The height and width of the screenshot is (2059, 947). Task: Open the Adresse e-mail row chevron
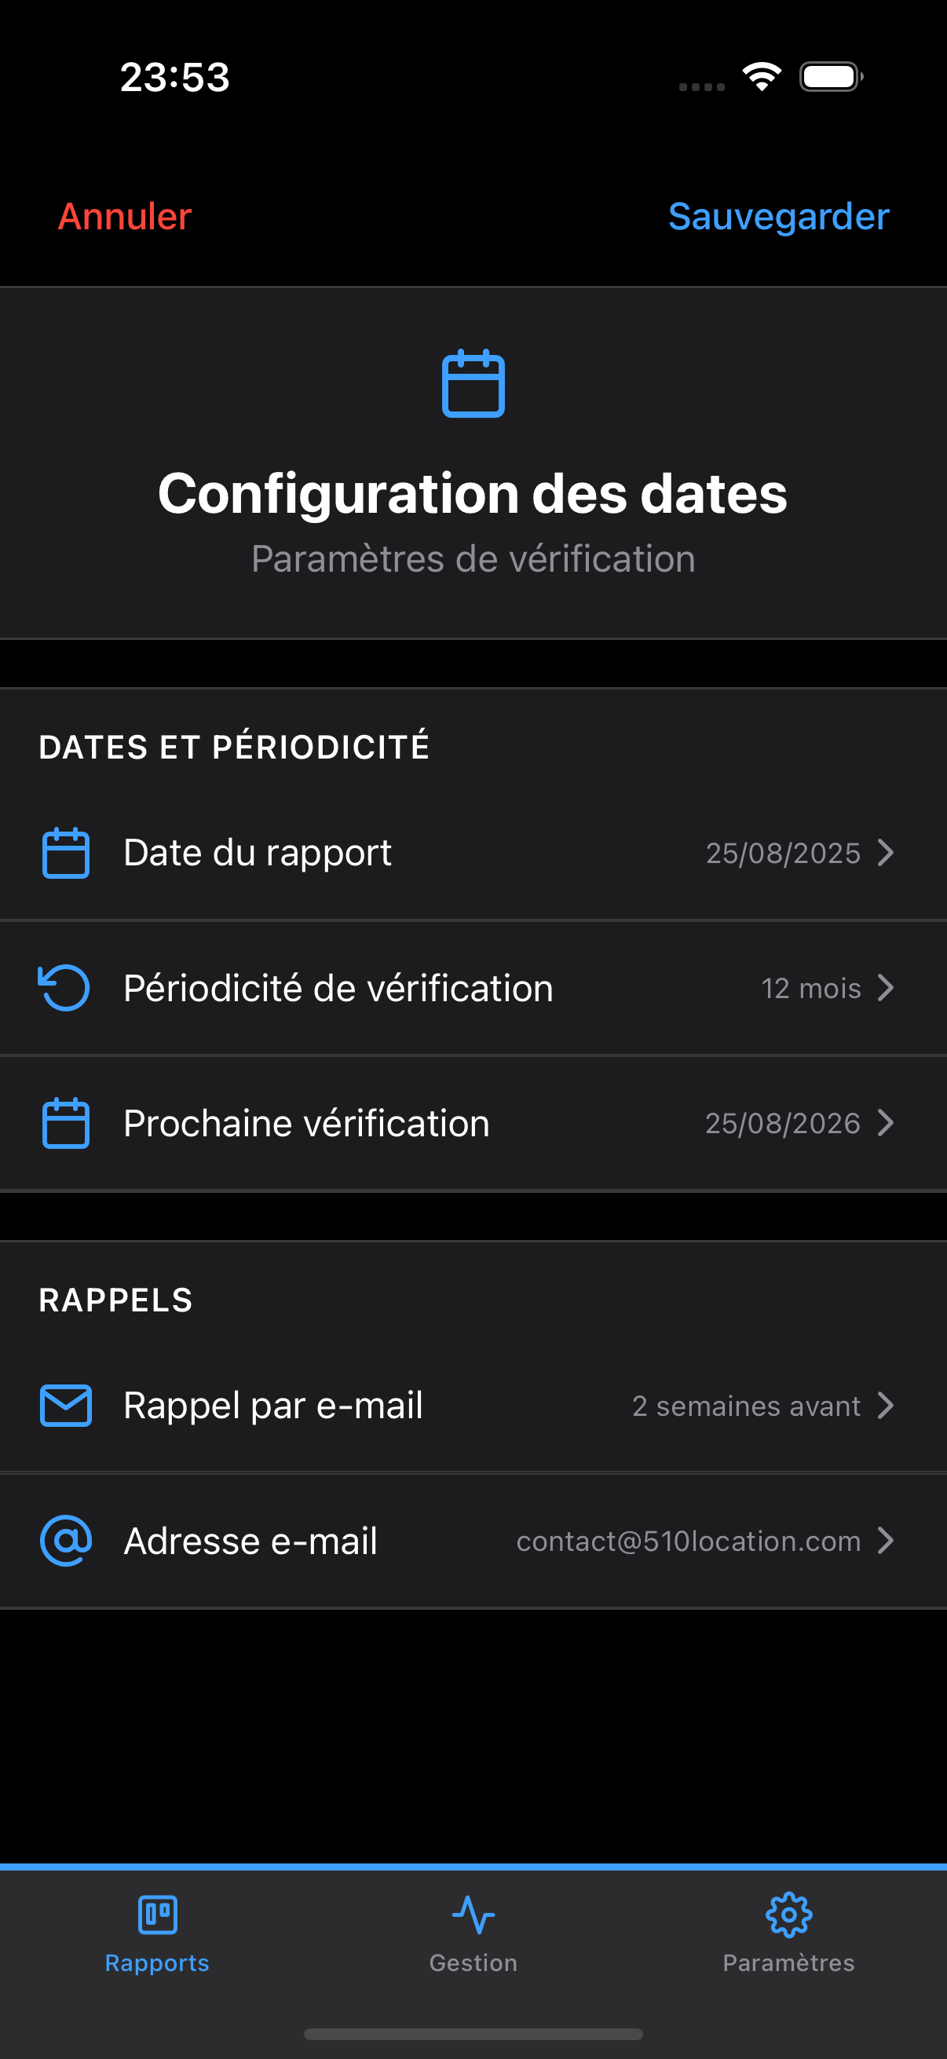[886, 1540]
